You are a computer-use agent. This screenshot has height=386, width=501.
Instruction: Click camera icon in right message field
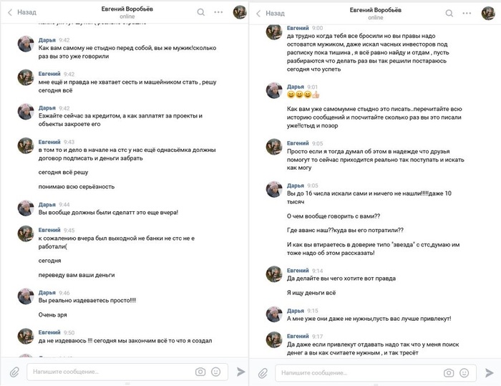[x=448, y=372]
